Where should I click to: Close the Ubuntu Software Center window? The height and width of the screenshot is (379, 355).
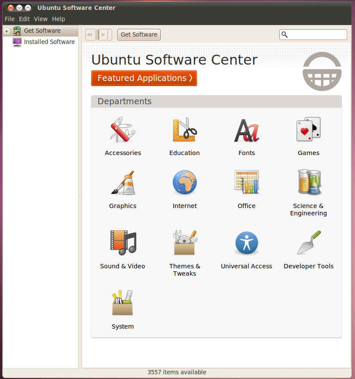click(11, 8)
